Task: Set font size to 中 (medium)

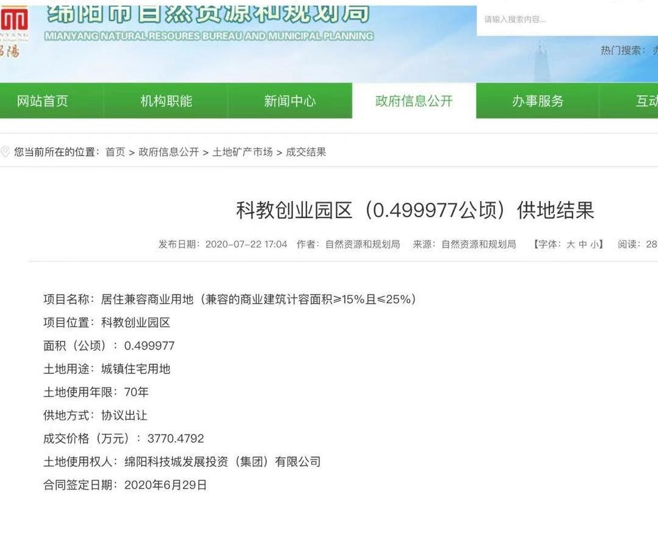Action: click(583, 244)
